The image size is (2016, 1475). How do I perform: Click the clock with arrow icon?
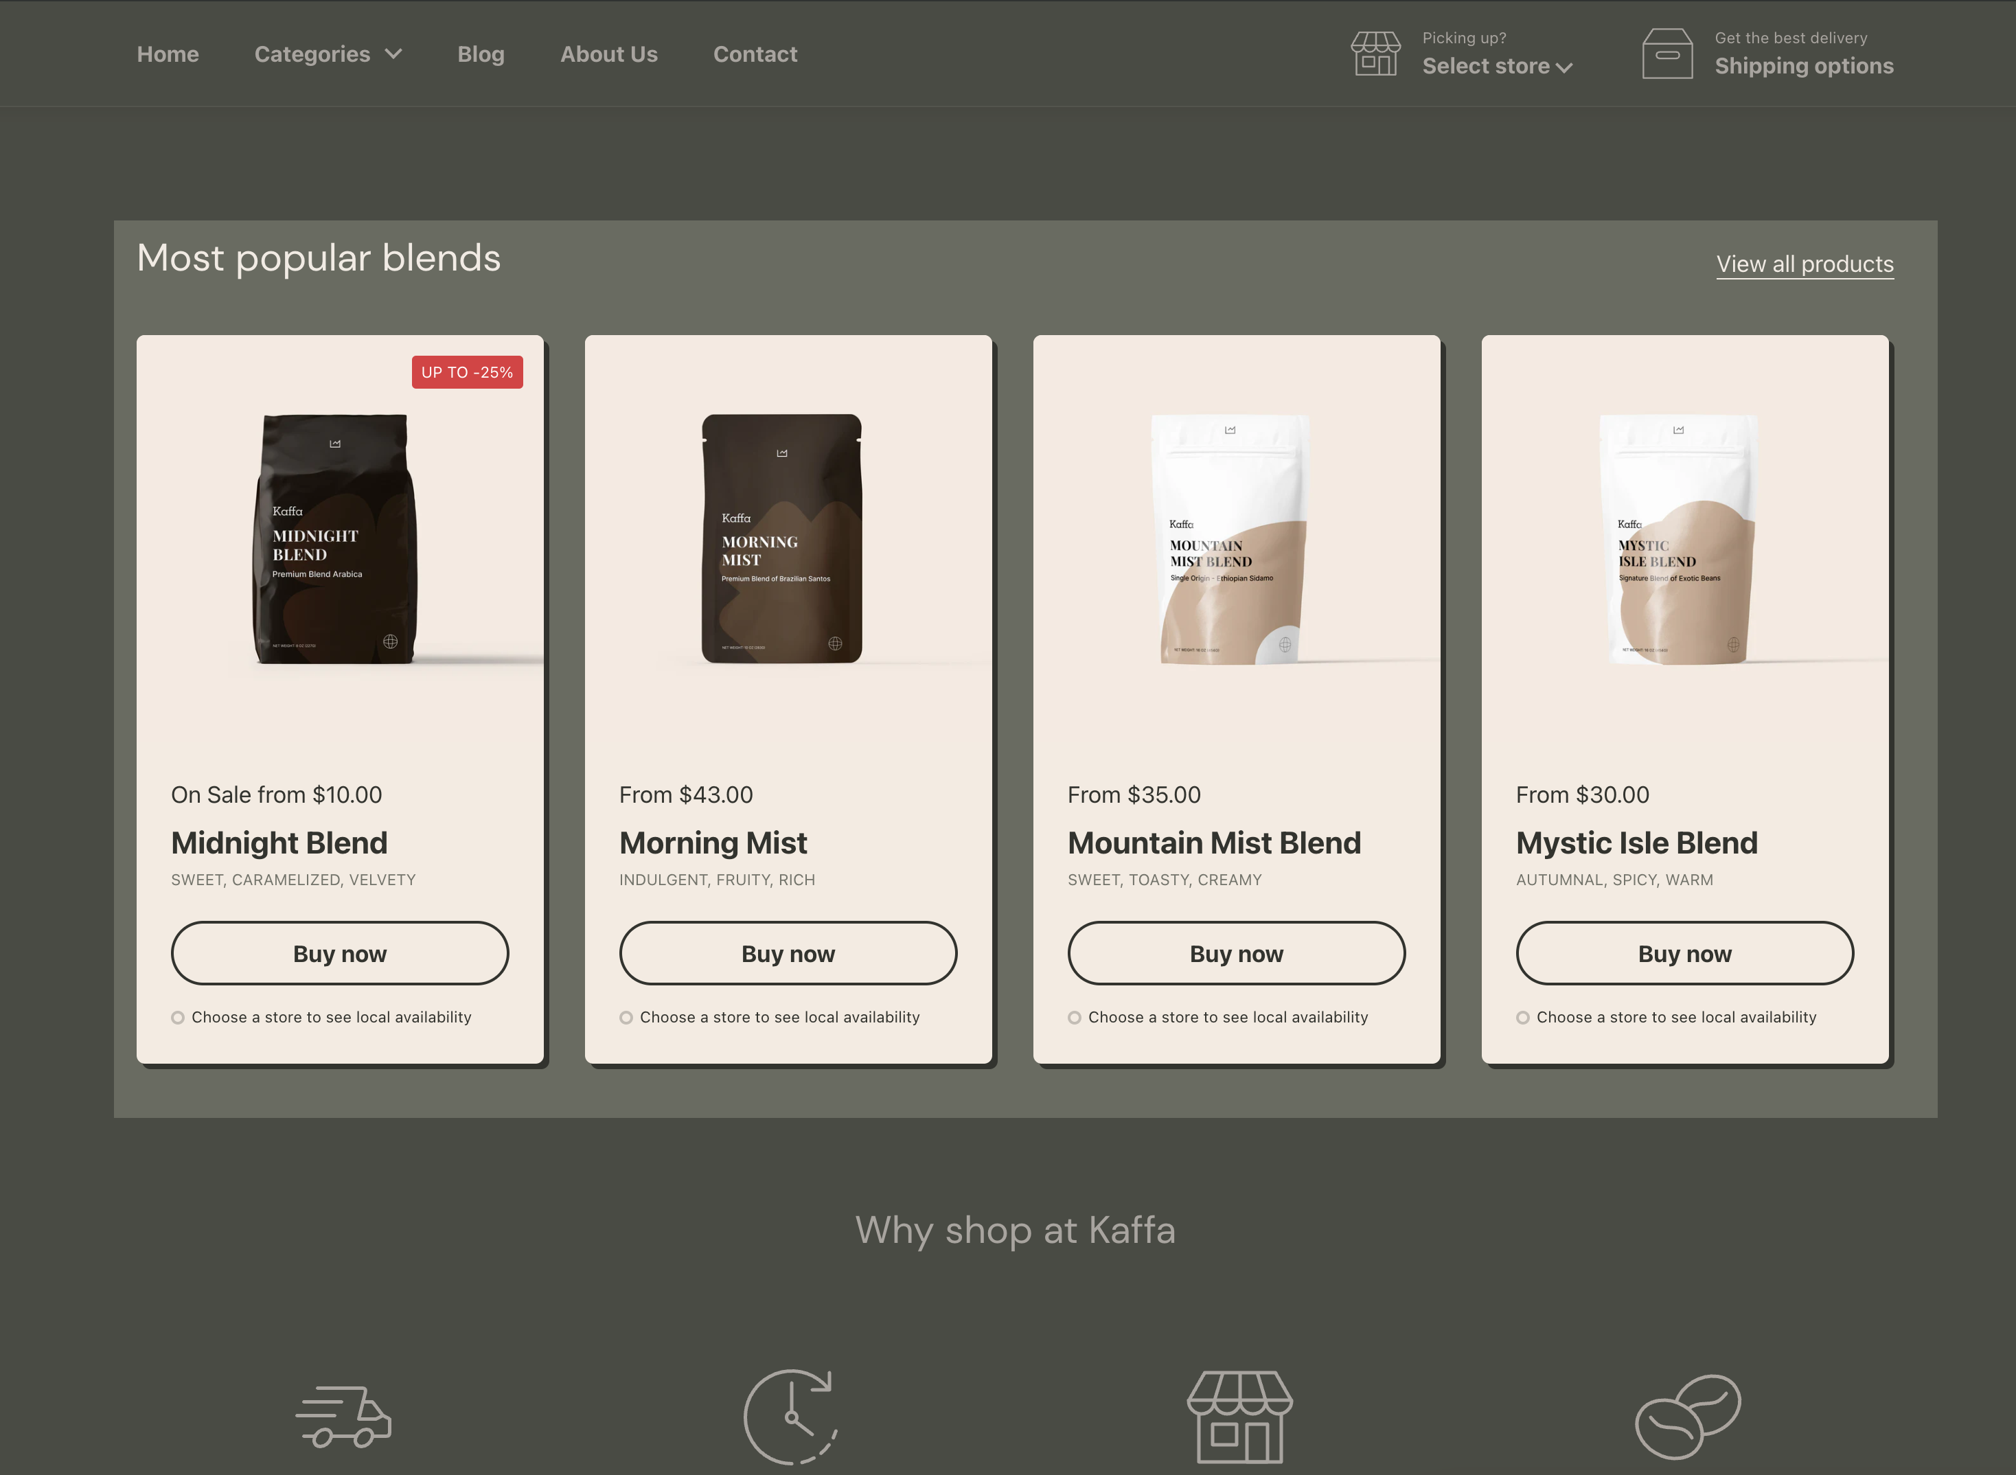coord(791,1417)
